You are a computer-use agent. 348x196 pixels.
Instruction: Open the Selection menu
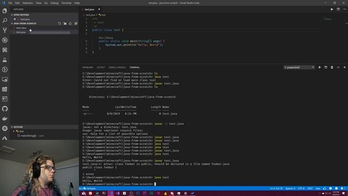(28, 3)
